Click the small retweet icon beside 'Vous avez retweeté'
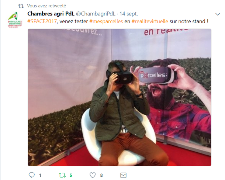The image size is (225, 180). 21,6
